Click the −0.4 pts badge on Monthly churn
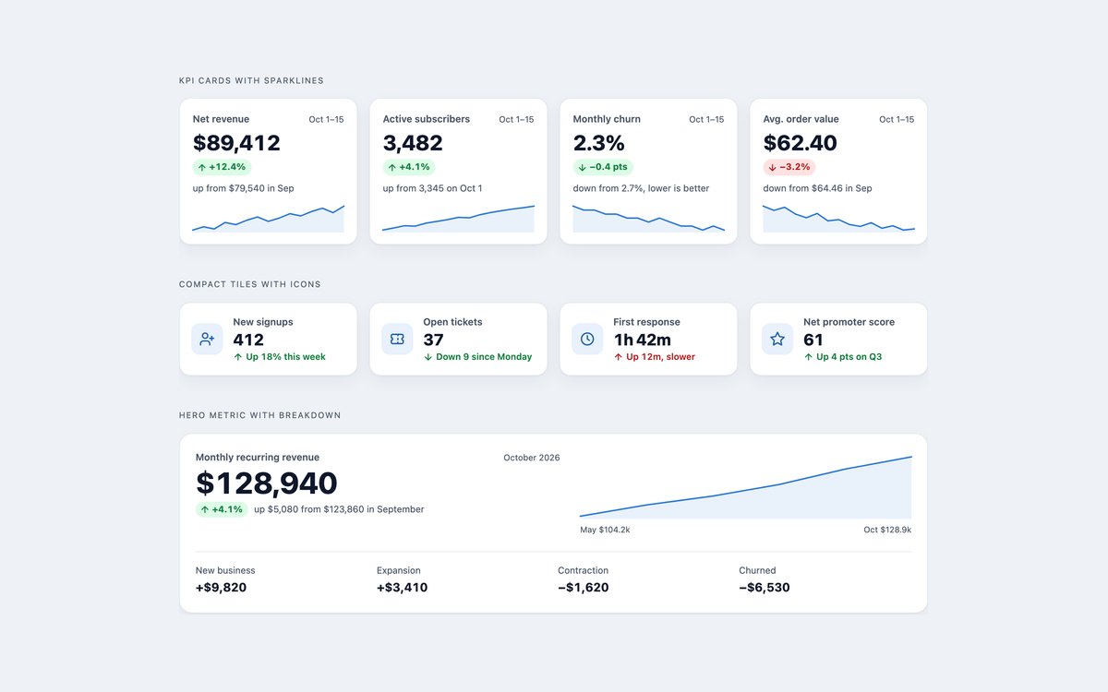 coord(604,167)
